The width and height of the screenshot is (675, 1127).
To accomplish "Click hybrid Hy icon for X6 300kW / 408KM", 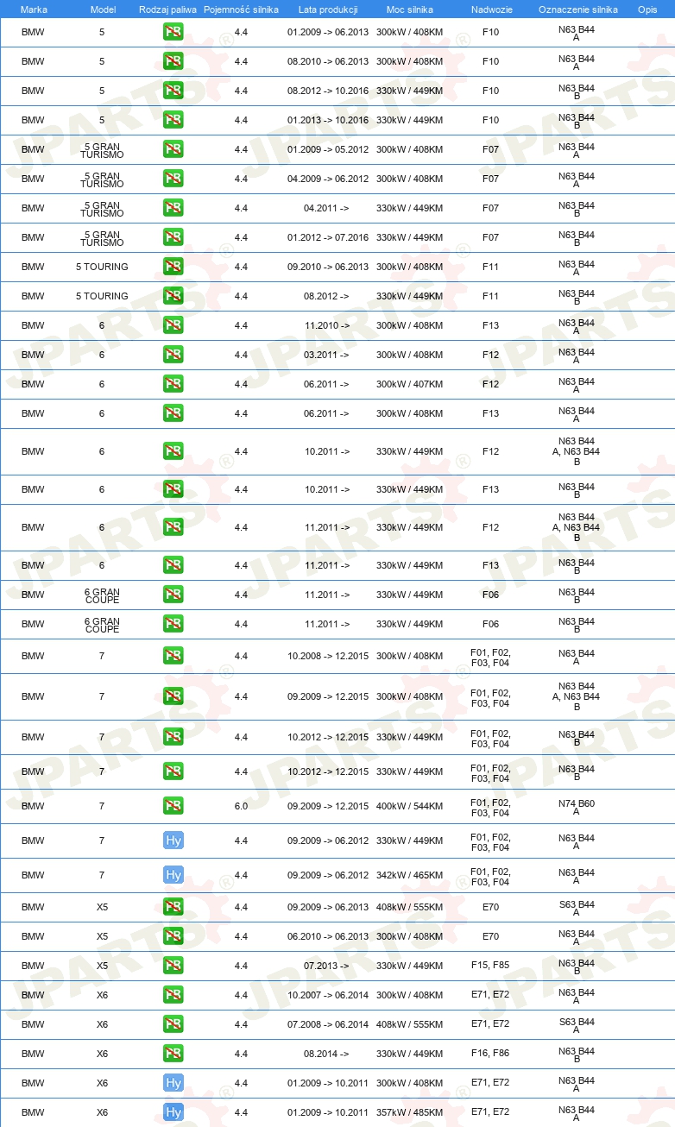I will click(x=173, y=1083).
